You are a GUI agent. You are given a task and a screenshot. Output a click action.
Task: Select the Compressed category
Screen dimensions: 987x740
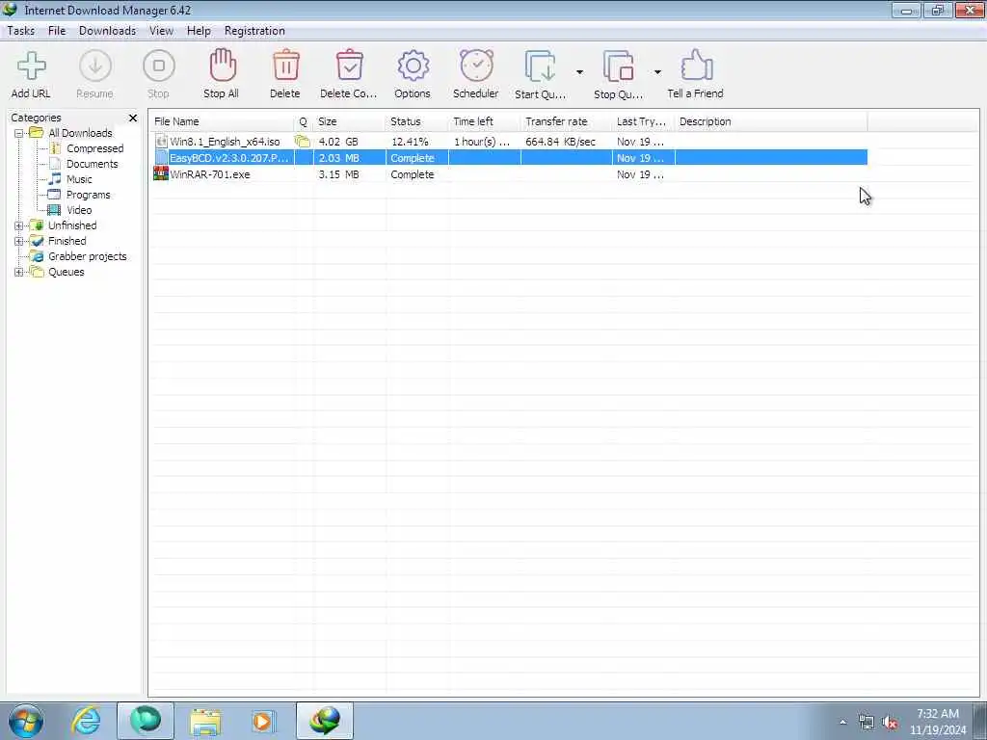(95, 148)
